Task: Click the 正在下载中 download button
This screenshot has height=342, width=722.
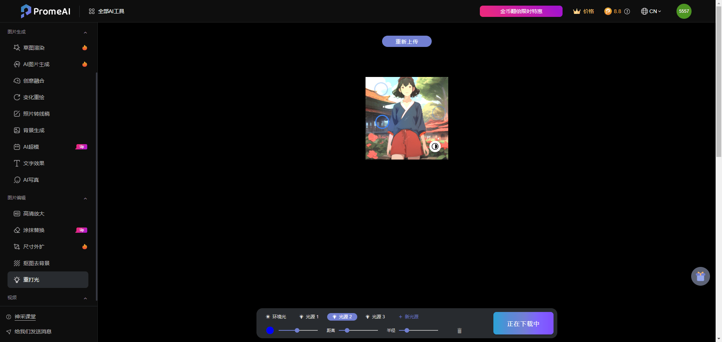Action: (523, 323)
